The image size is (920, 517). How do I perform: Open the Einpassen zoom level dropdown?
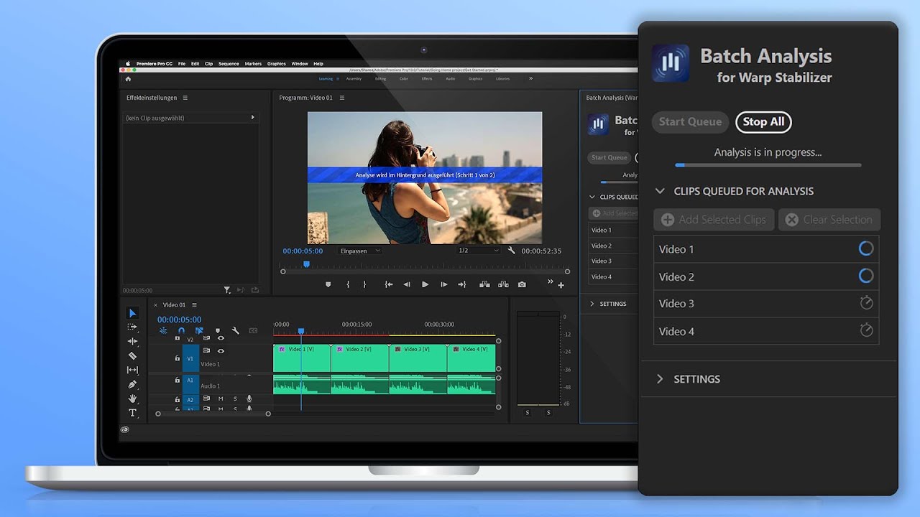click(360, 251)
